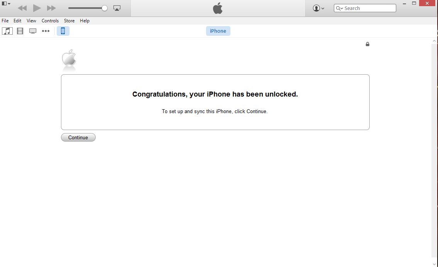The image size is (438, 267).
Task: Focus the Search input field
Action: [x=365, y=8]
